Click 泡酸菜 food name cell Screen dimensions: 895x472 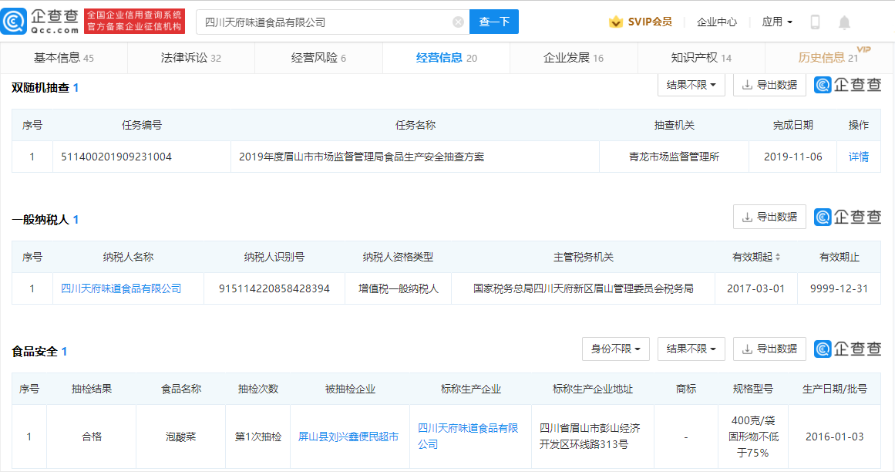[181, 437]
